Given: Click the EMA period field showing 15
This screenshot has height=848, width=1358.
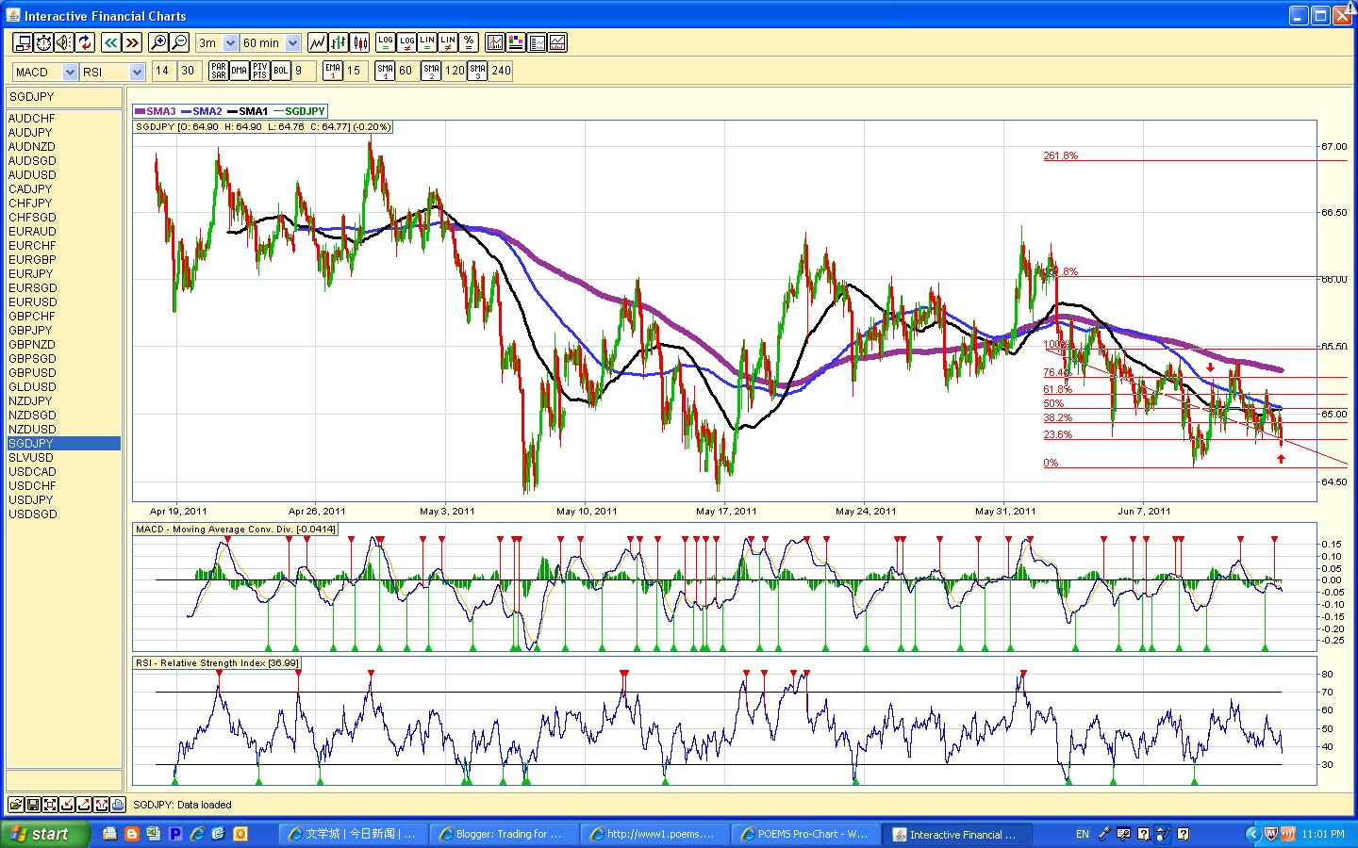Looking at the screenshot, I should (x=356, y=71).
